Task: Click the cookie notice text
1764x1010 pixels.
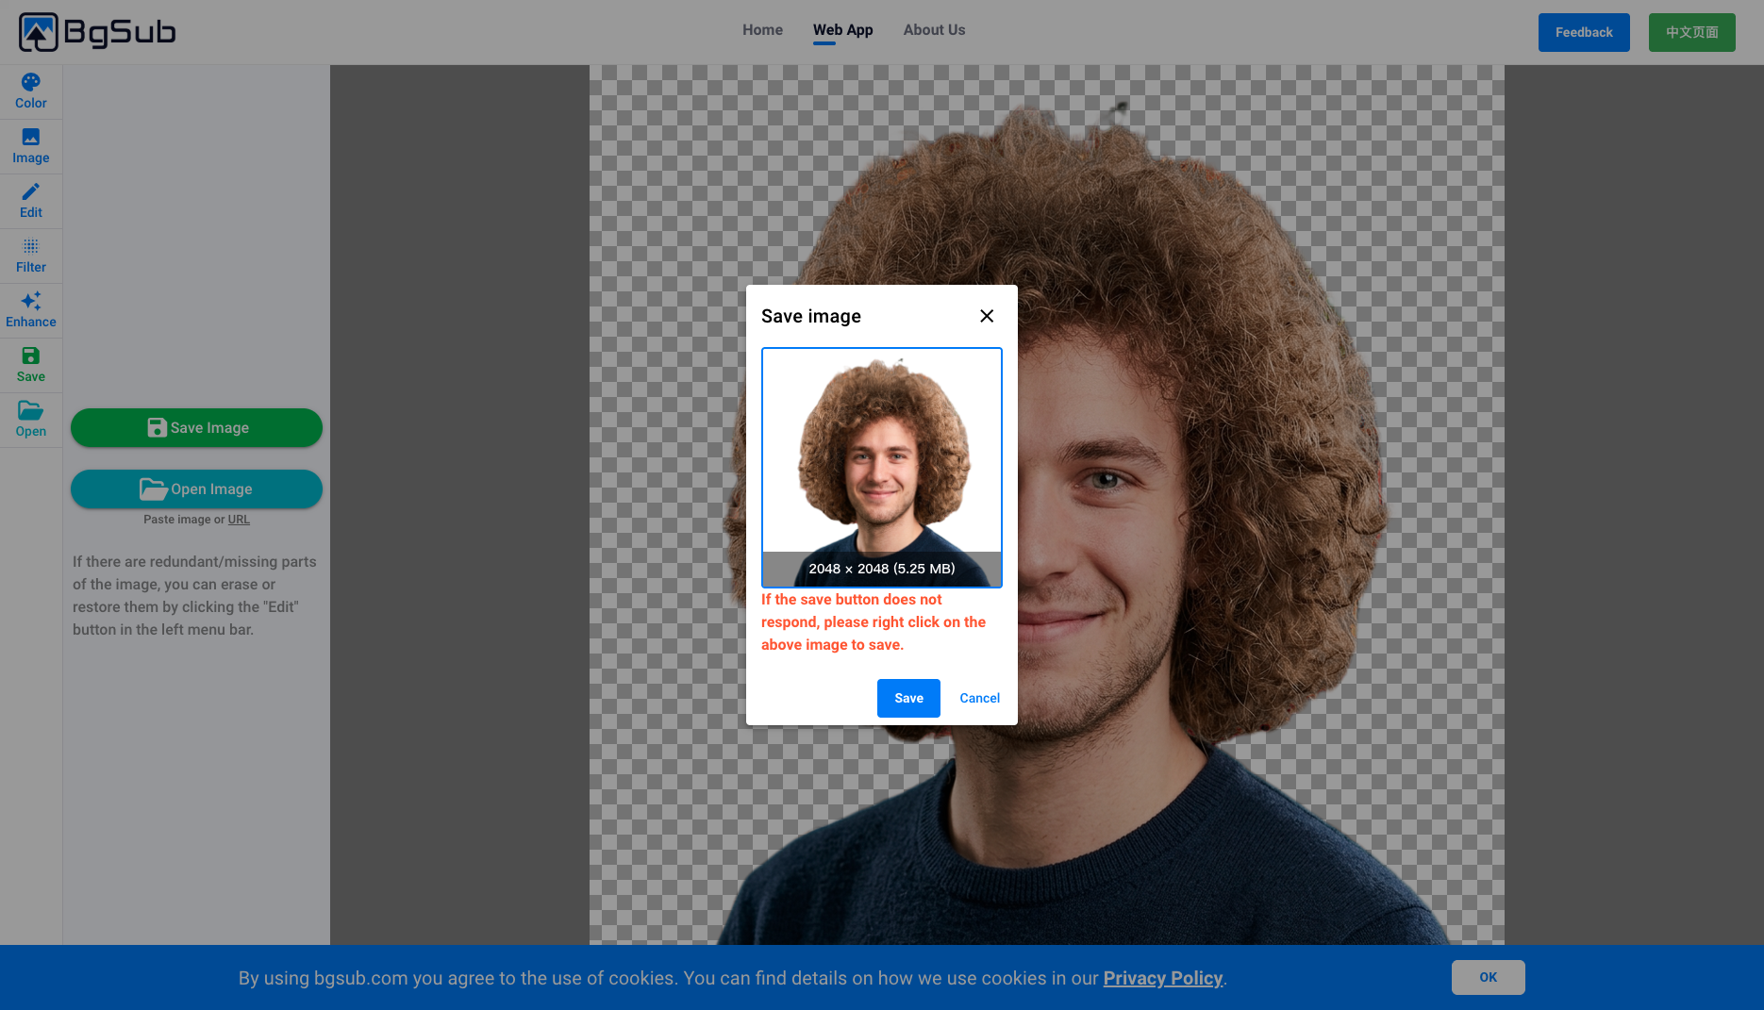Action: [x=733, y=978]
